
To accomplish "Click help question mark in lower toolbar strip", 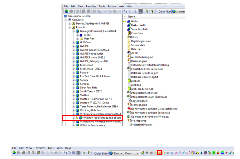I will point(89,153).
